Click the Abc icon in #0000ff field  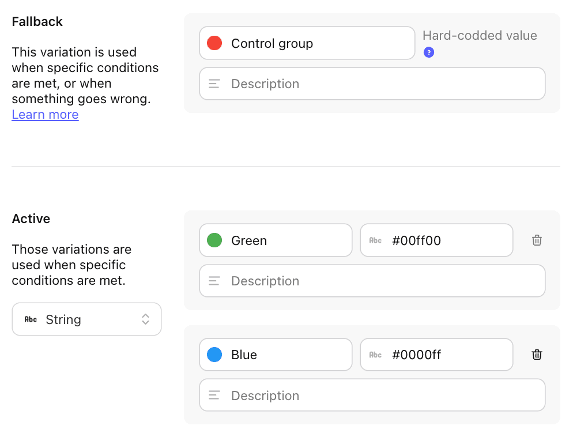(375, 355)
